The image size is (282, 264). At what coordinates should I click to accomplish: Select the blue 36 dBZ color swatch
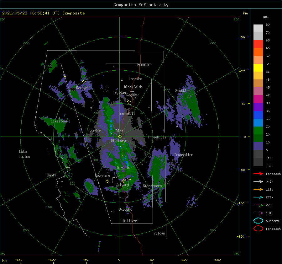coord(258,115)
